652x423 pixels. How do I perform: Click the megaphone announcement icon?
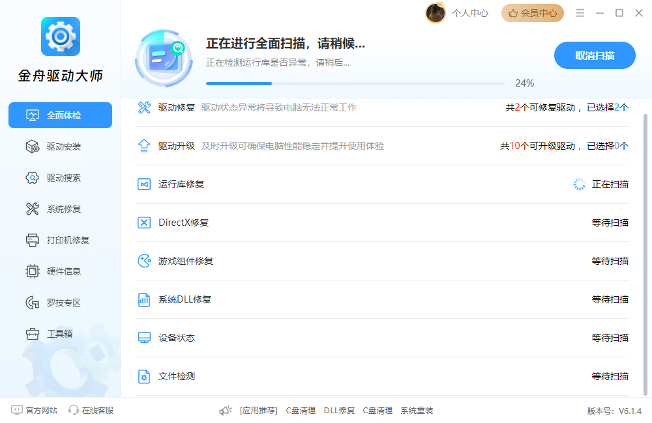226,411
